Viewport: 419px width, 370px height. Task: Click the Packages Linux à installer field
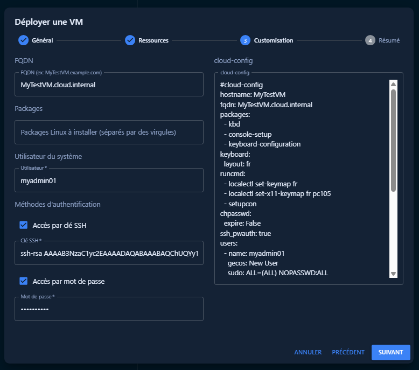[x=109, y=132]
